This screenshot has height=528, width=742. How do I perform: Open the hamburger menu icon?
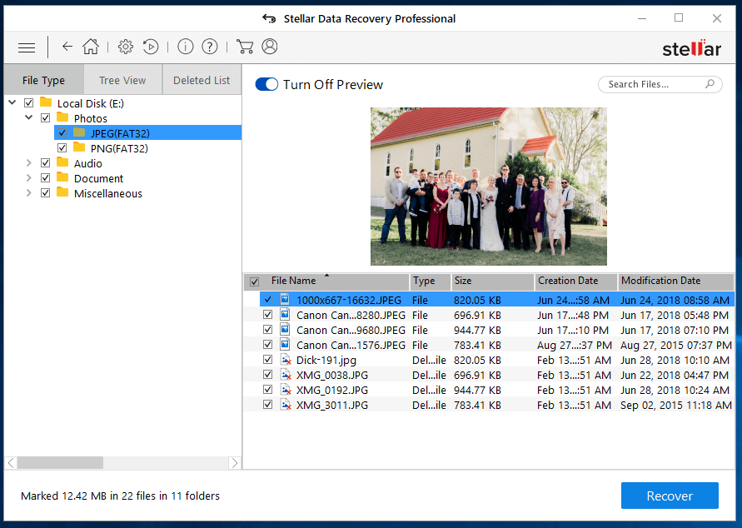(27, 47)
